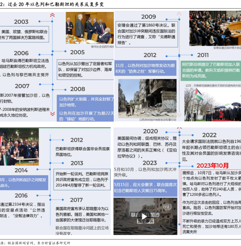
Task: Open the 秘书长会见四方成员 handshake photo
Action: point(90,28)
